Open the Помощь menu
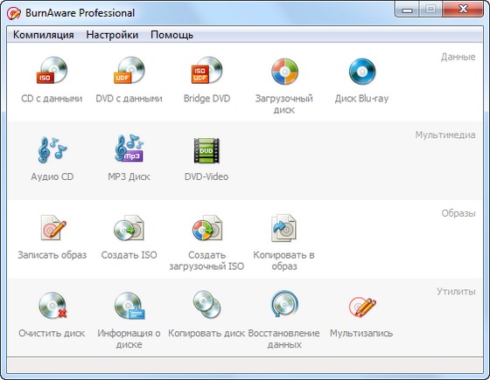 point(171,35)
